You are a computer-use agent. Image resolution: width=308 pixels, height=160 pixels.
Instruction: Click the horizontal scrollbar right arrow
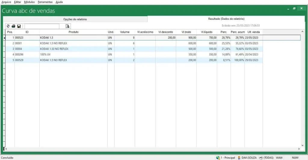coord(299,149)
